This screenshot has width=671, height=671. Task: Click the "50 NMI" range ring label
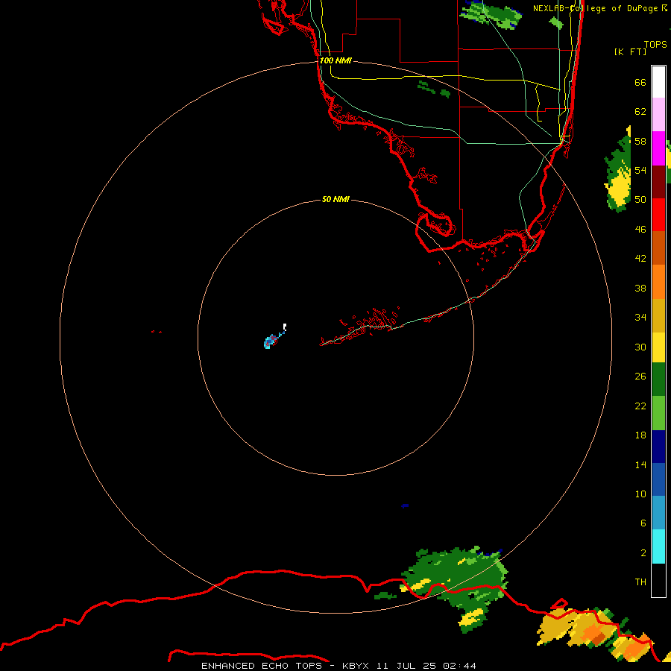(x=335, y=199)
